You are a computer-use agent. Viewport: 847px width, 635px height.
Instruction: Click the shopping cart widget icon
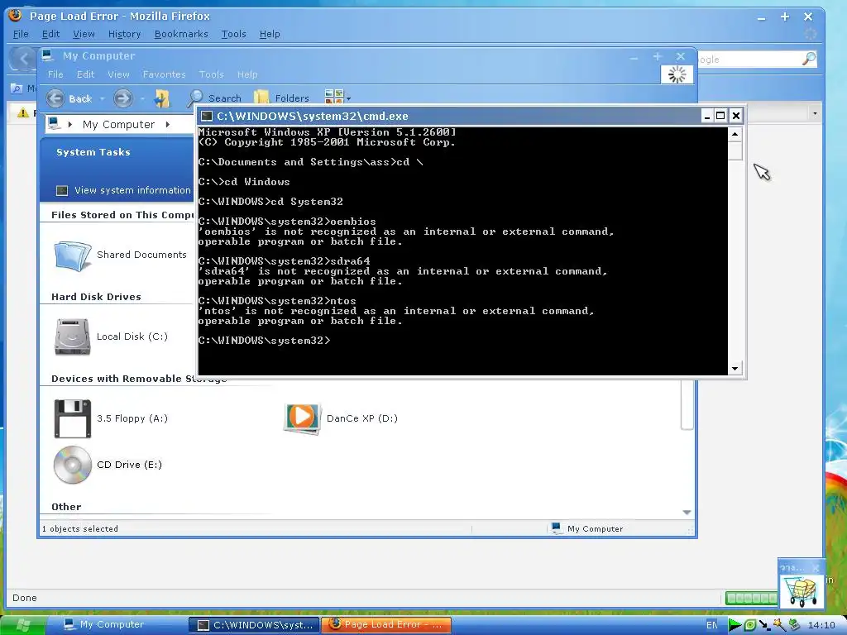click(x=802, y=590)
